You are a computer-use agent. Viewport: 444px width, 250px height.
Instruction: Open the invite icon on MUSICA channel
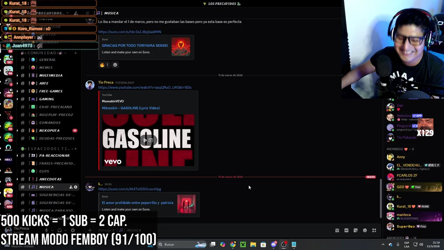(71, 187)
